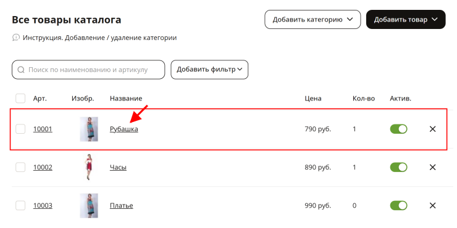Image resolution: width=457 pixels, height=228 pixels.
Task: Expand the Добавить фильтр dropdown
Action: 209,70
